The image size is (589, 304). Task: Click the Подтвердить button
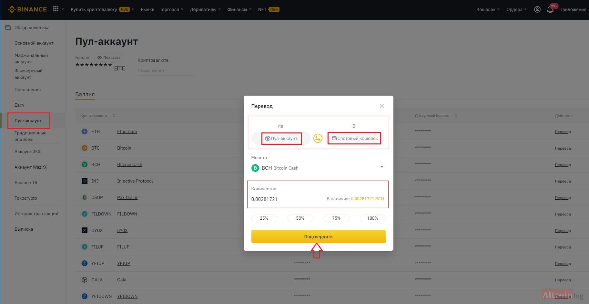pos(318,236)
